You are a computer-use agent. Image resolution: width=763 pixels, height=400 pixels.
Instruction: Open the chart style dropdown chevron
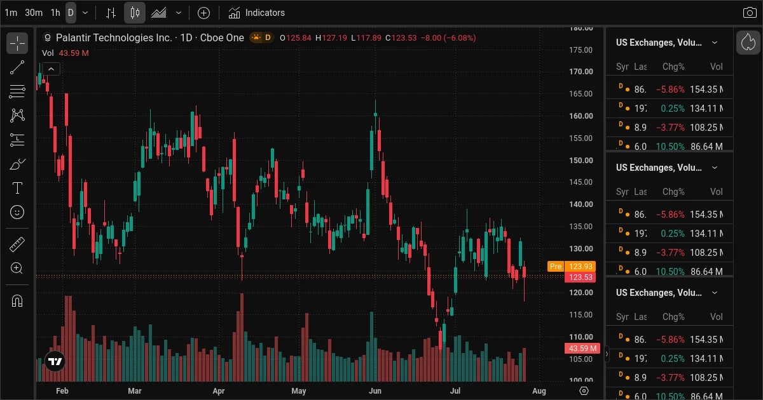pos(179,13)
